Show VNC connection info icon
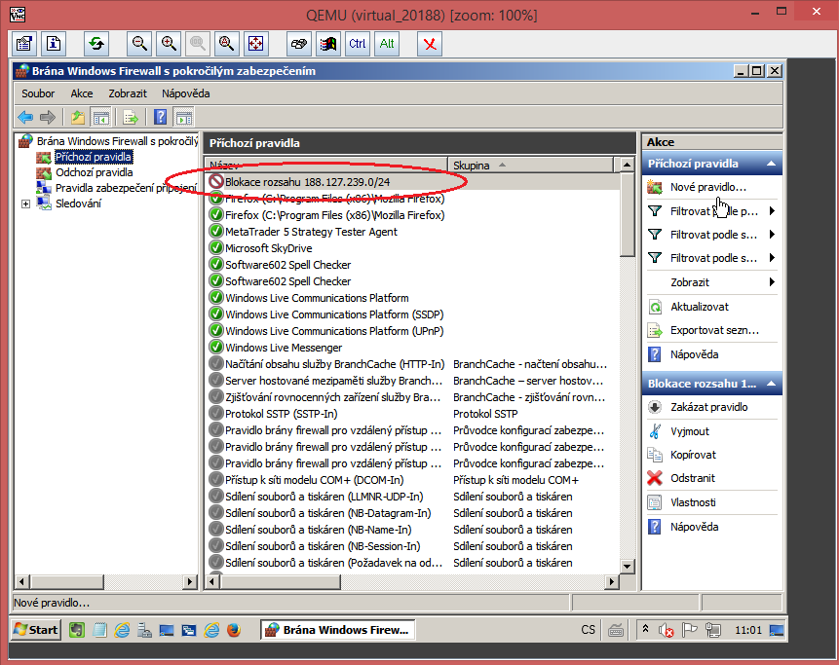This screenshot has height=665, width=839. (x=54, y=43)
